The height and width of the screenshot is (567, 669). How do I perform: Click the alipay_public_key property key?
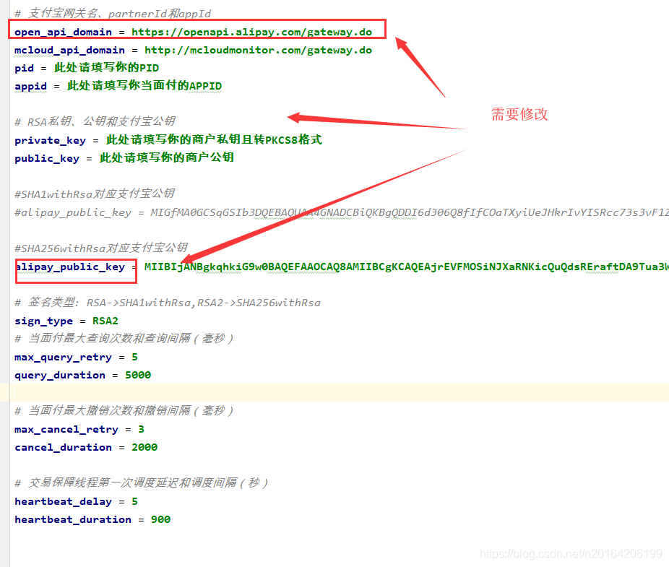pos(70,267)
